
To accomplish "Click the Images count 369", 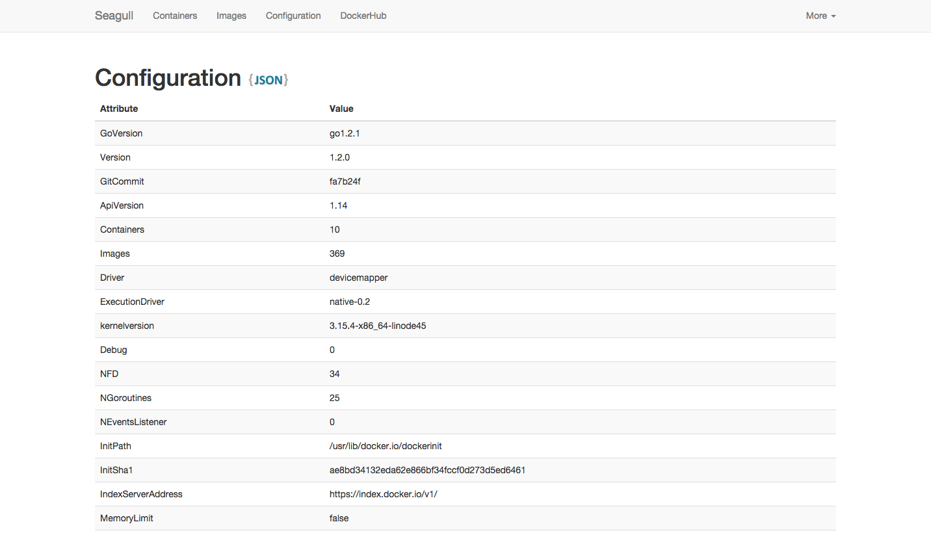I will pyautogui.click(x=337, y=254).
